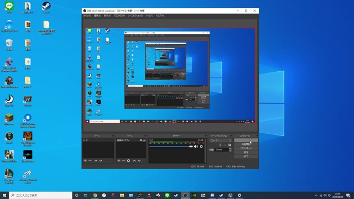This screenshot has width=354, height=199.
Task: Pop out the Controls dock via its header icon
Action: point(257,136)
